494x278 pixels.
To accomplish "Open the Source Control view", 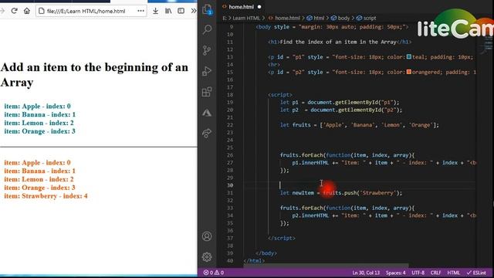I will 207,50.
